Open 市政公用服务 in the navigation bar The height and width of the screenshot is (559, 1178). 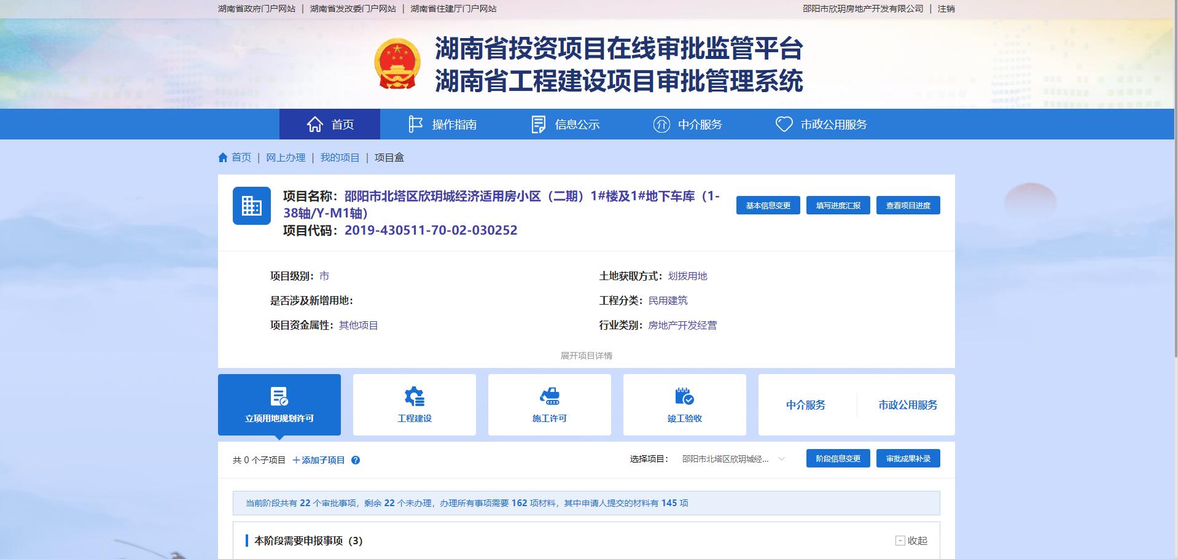(821, 124)
